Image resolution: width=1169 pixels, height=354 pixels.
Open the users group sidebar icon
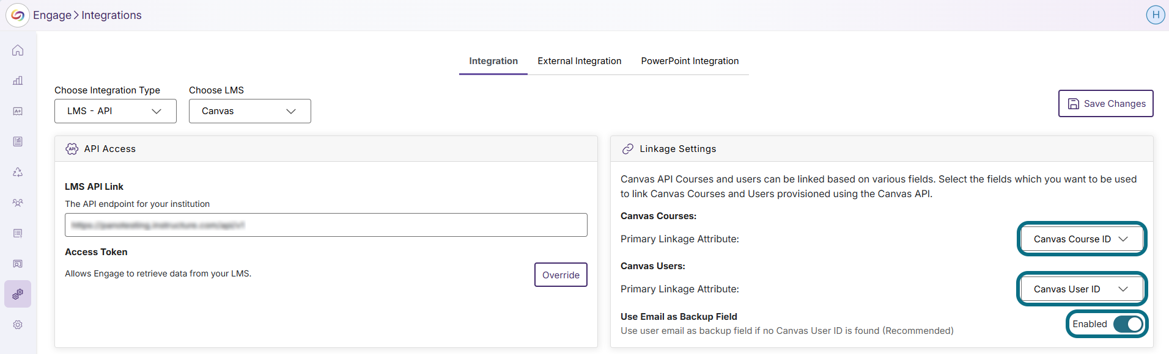[x=18, y=203]
